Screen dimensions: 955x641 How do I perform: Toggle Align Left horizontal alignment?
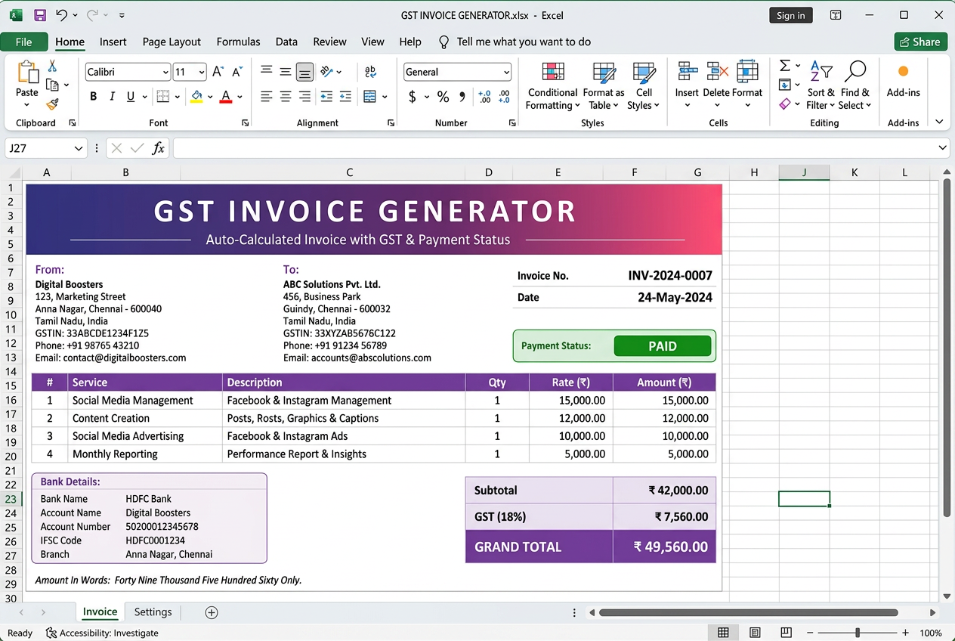[267, 96]
